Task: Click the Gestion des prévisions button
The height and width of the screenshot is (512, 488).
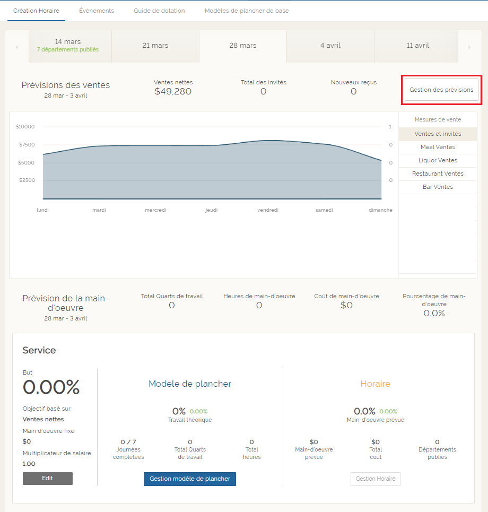Action: [x=441, y=90]
